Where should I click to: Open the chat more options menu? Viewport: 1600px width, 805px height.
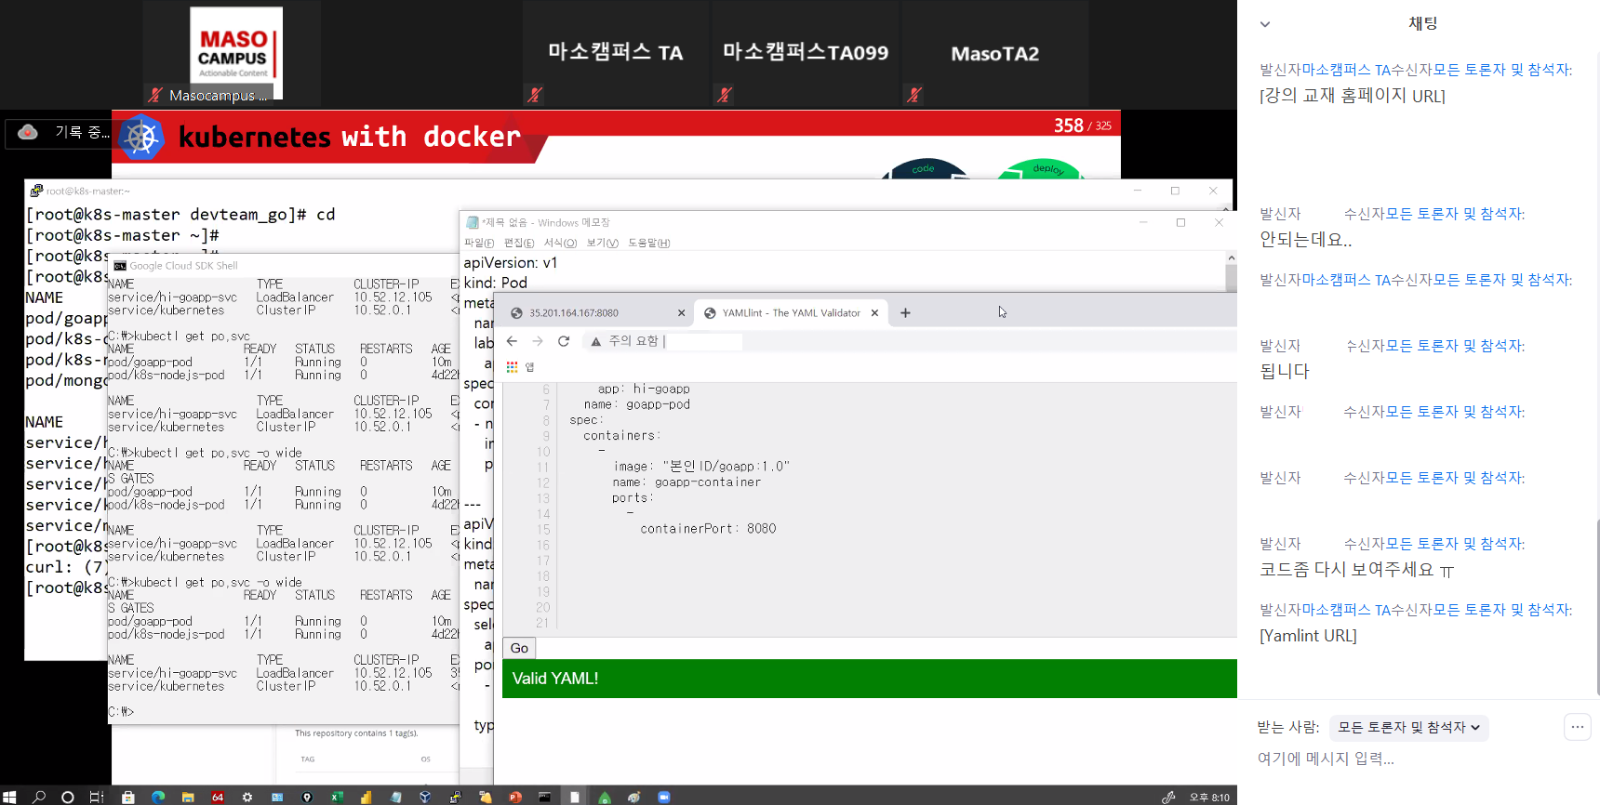tap(1577, 727)
